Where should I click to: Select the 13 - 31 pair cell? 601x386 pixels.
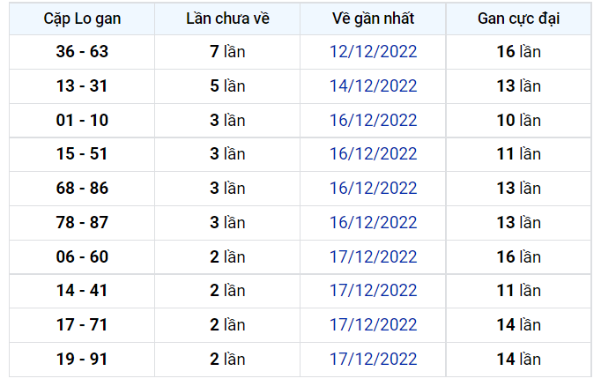click(x=82, y=85)
